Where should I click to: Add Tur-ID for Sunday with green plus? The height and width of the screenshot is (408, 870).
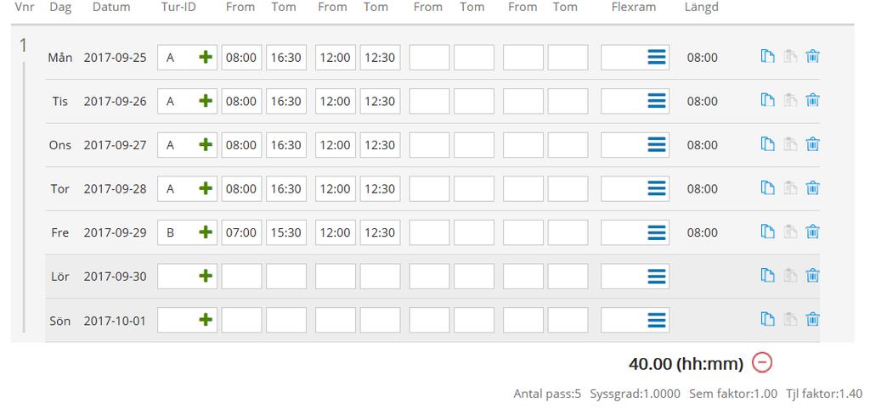coord(206,320)
